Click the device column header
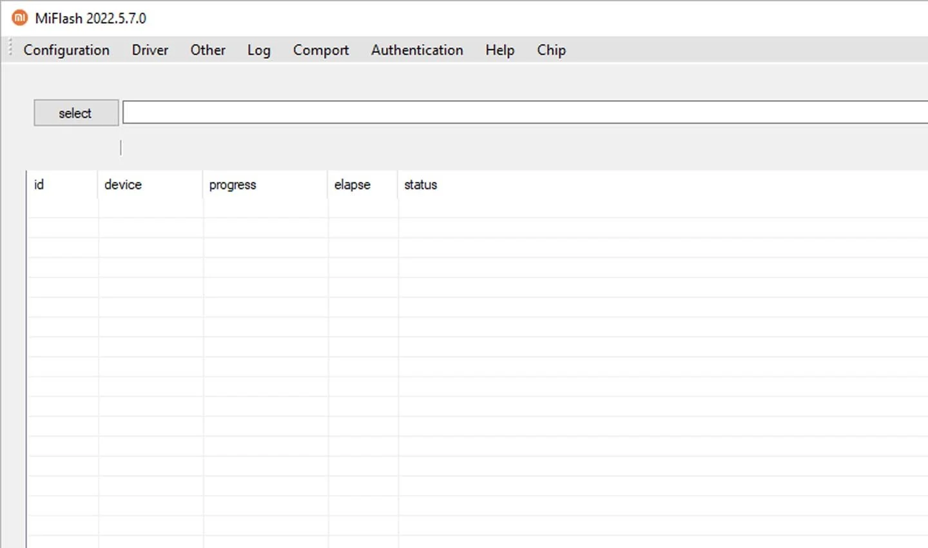The image size is (928, 548). [x=150, y=184]
